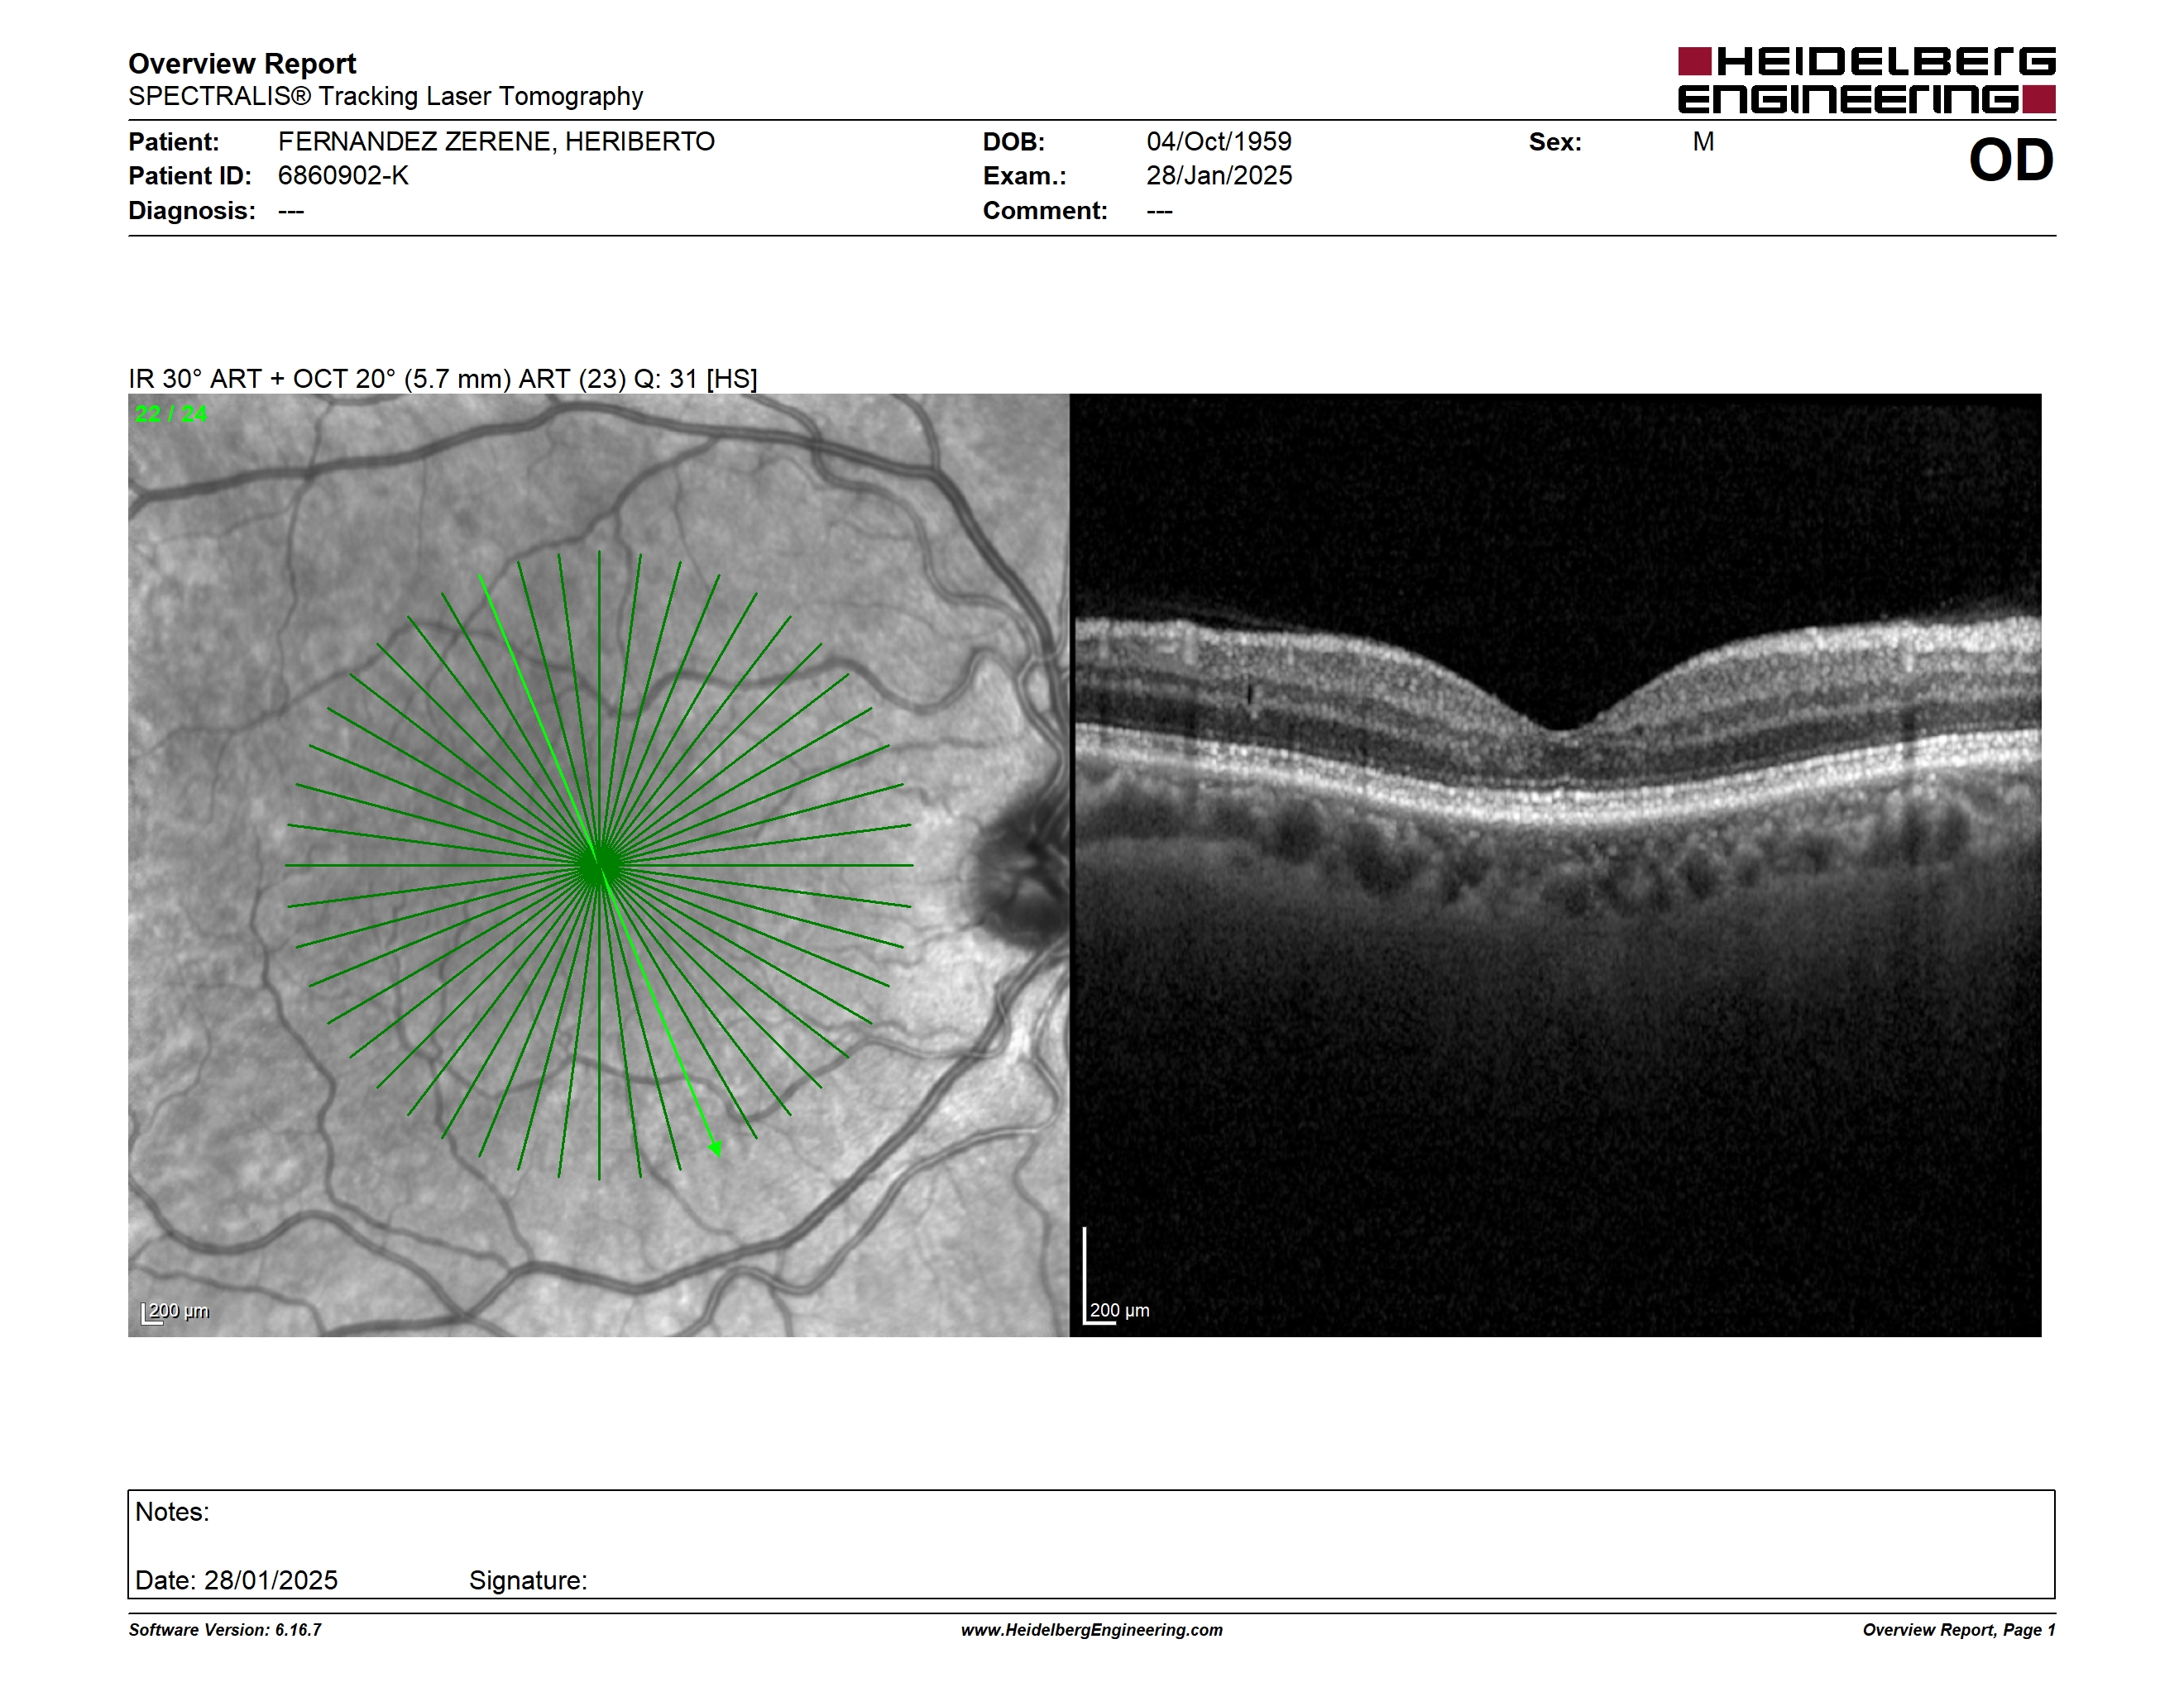This screenshot has width=2184, height=1687.
Task: Click SPECTRALIS® Tracking Laser Tomography subtitle
Action: point(385,96)
